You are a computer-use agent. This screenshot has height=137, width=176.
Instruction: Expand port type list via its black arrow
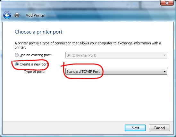164,72
